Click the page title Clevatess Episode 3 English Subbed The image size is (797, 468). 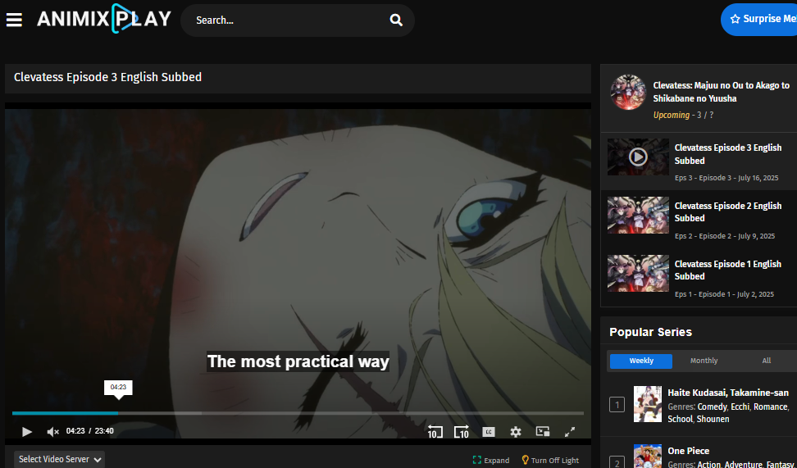tap(107, 77)
